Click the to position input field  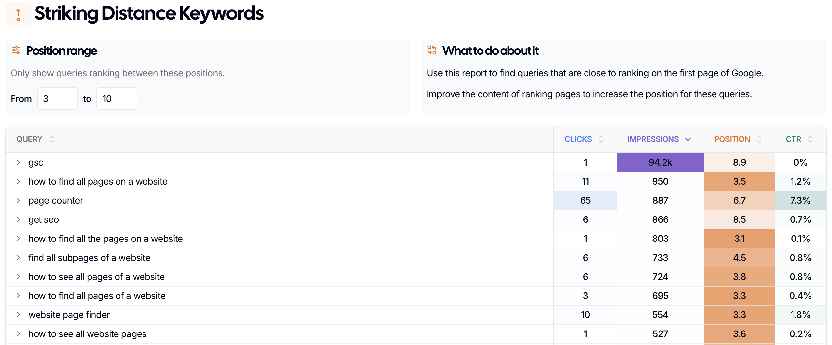coord(117,99)
